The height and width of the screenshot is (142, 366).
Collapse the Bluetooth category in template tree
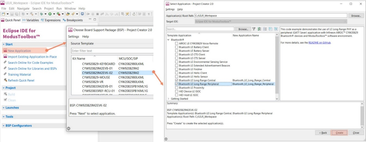point(169,39)
